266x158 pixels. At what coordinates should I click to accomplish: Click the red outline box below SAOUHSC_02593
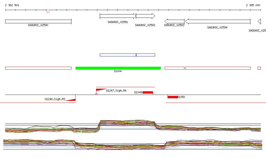point(175,68)
